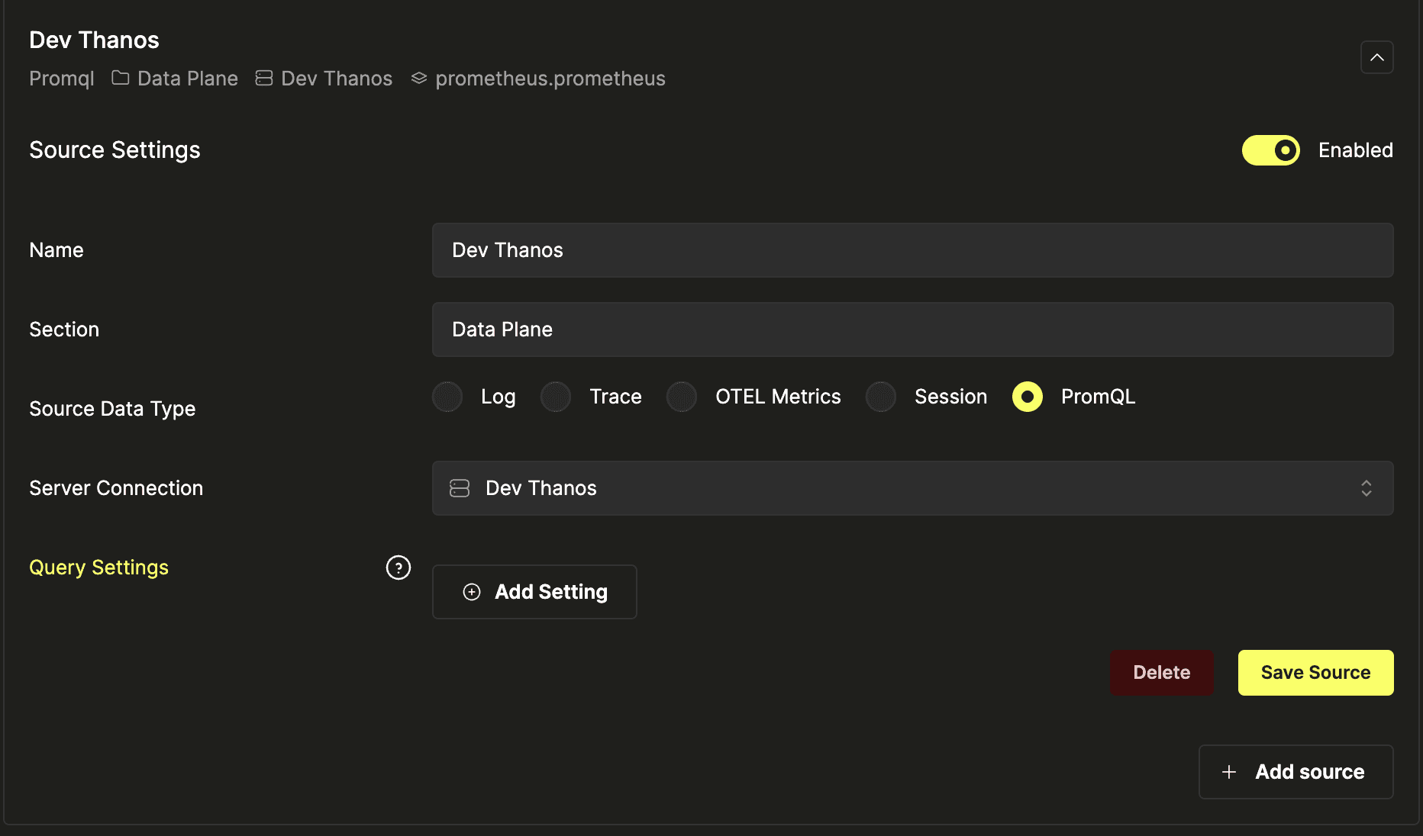Click the Source Data Type label
The width and height of the screenshot is (1423, 836).
[x=112, y=409]
